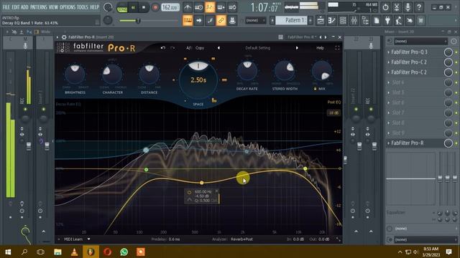Open the Pro-R Help menu
The width and height of the screenshot is (460, 258).
(x=320, y=48)
